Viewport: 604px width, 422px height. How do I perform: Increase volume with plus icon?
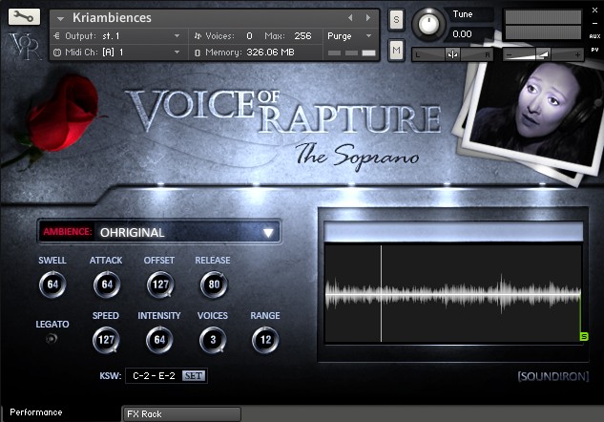(577, 55)
